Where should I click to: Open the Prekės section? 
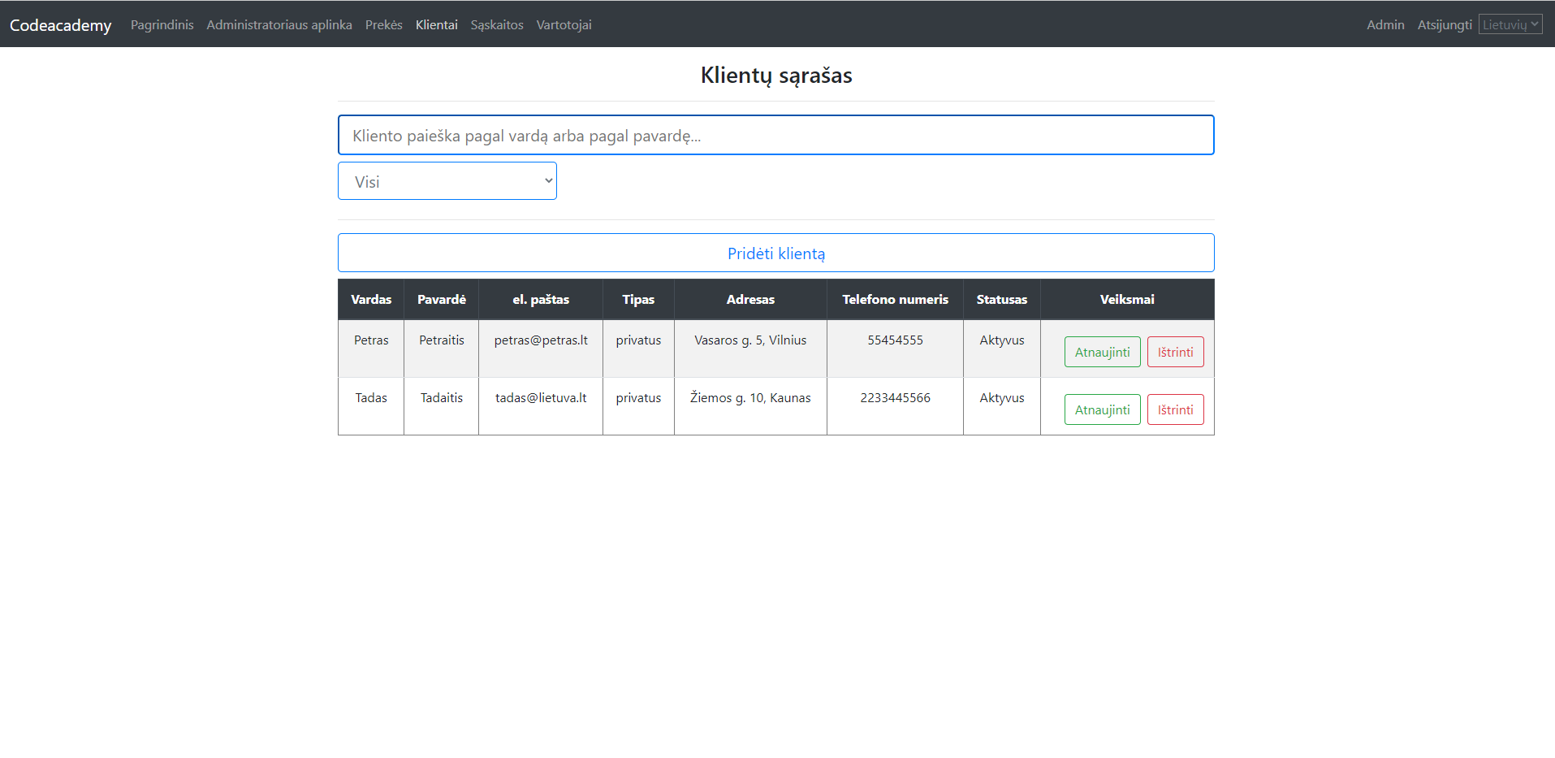click(x=383, y=24)
